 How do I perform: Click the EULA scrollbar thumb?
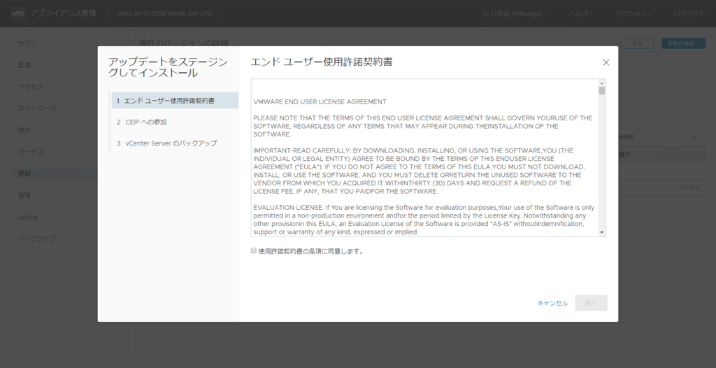602,91
